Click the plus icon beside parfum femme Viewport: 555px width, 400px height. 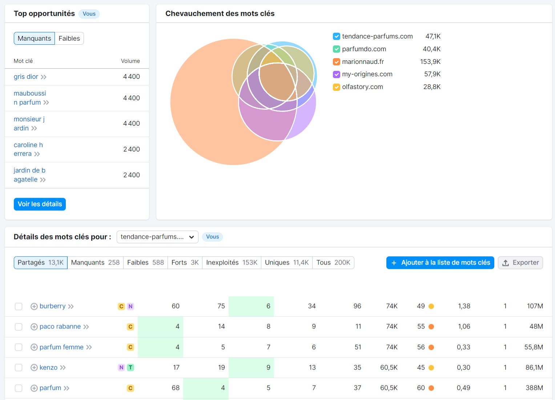[x=34, y=347]
